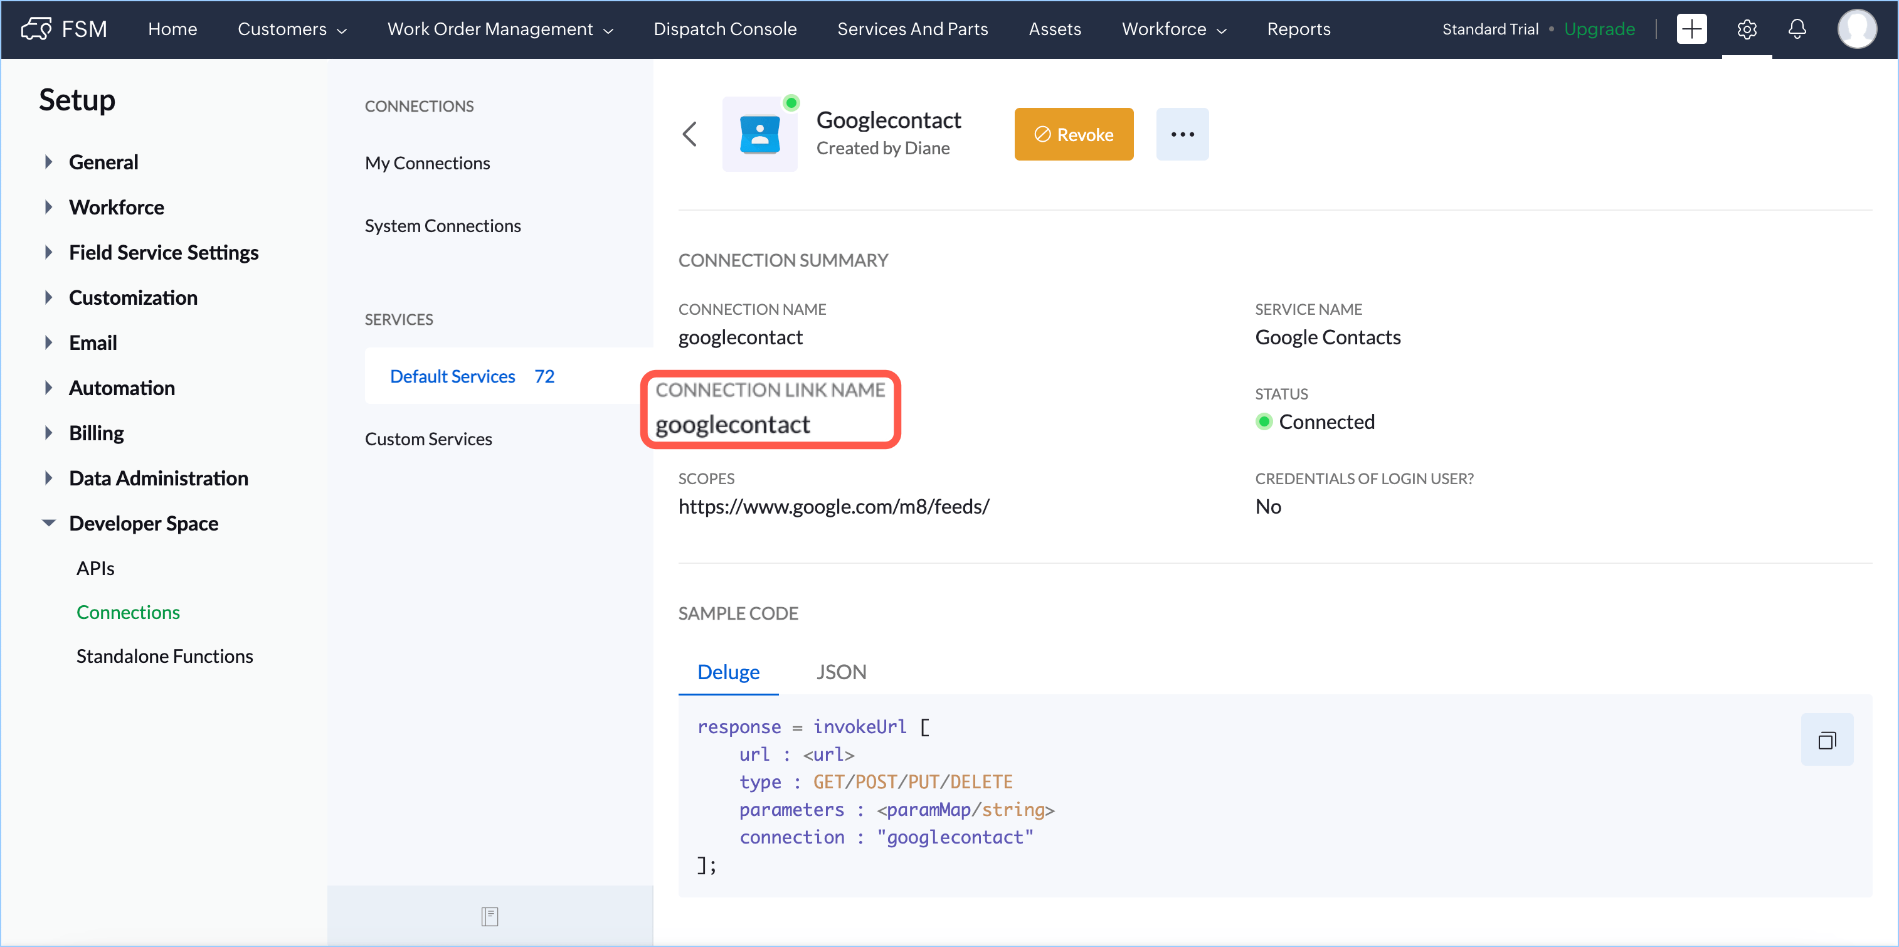Collapse the Developer Space section
Screen dimensions: 1899x947
pyautogui.click(x=49, y=523)
